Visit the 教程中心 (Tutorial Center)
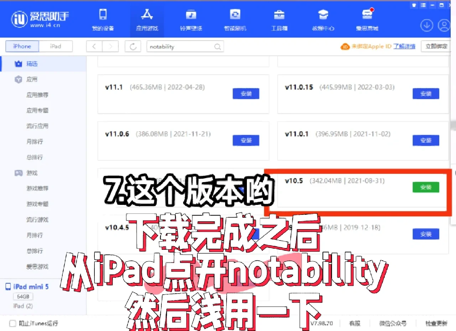 coord(323,19)
